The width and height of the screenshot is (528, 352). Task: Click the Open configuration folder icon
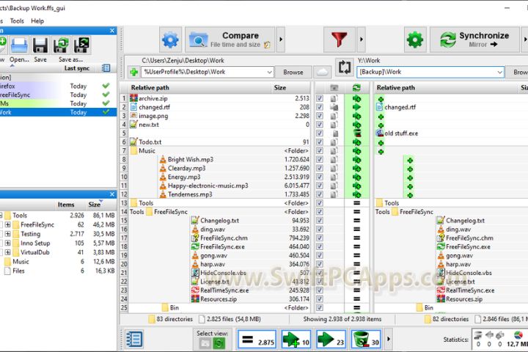[19, 45]
